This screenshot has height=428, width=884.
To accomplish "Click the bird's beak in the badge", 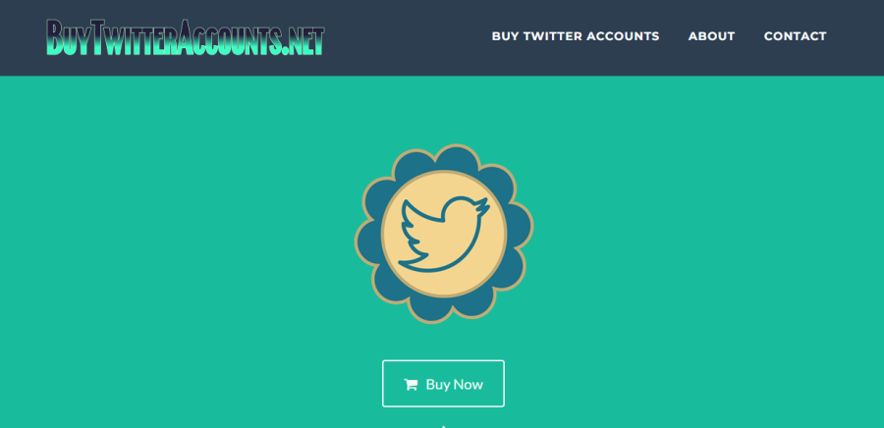I will click(x=485, y=204).
